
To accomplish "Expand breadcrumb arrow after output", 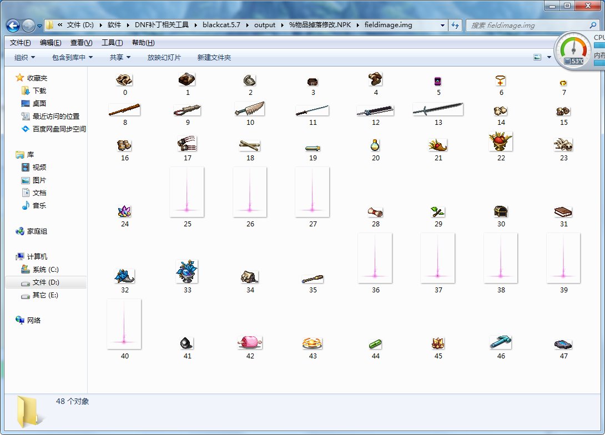I will pos(282,25).
